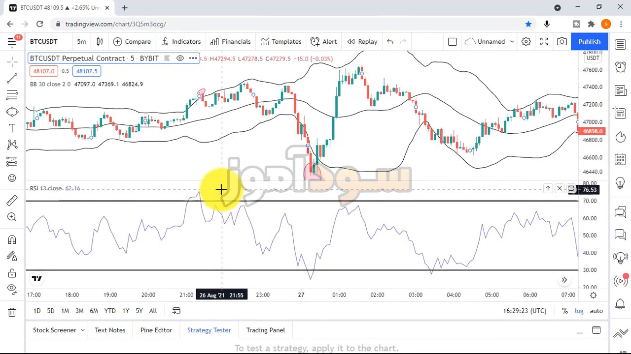Create an Alert

[x=324, y=42]
